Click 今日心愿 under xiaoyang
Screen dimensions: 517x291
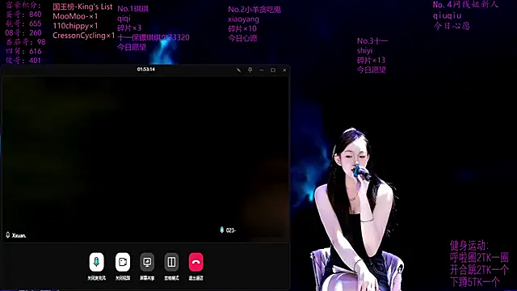242,38
